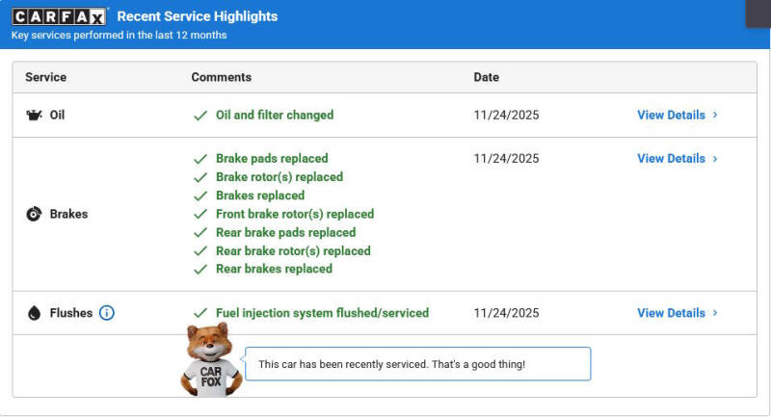Image resolution: width=771 pixels, height=417 pixels.
Task: Open View Details for Oil service
Action: (x=671, y=116)
